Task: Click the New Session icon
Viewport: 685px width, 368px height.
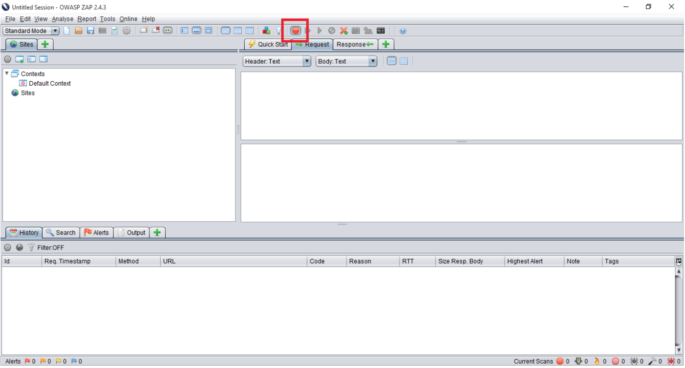Action: pyautogui.click(x=67, y=31)
